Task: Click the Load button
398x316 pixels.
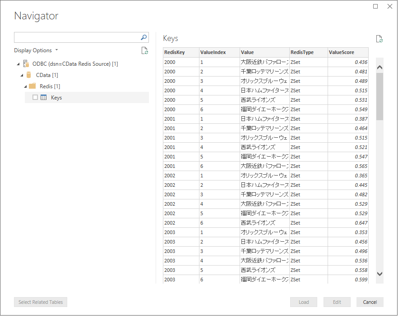Action: [x=304, y=302]
